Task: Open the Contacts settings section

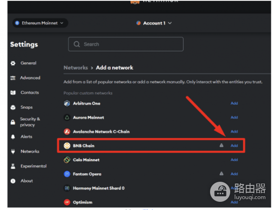Action: (x=30, y=92)
